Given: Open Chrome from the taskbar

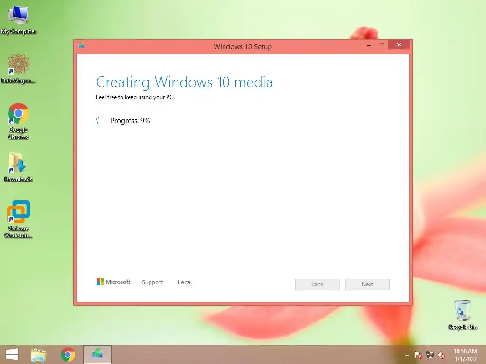Looking at the screenshot, I should coord(67,355).
